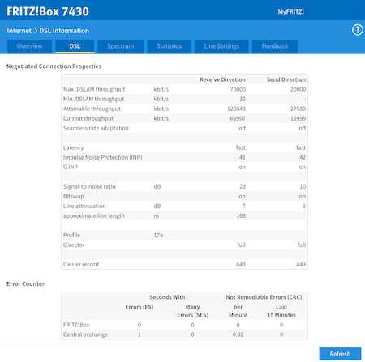Go to the Statistics tab
Screen dimensions: 365x362
coord(169,46)
